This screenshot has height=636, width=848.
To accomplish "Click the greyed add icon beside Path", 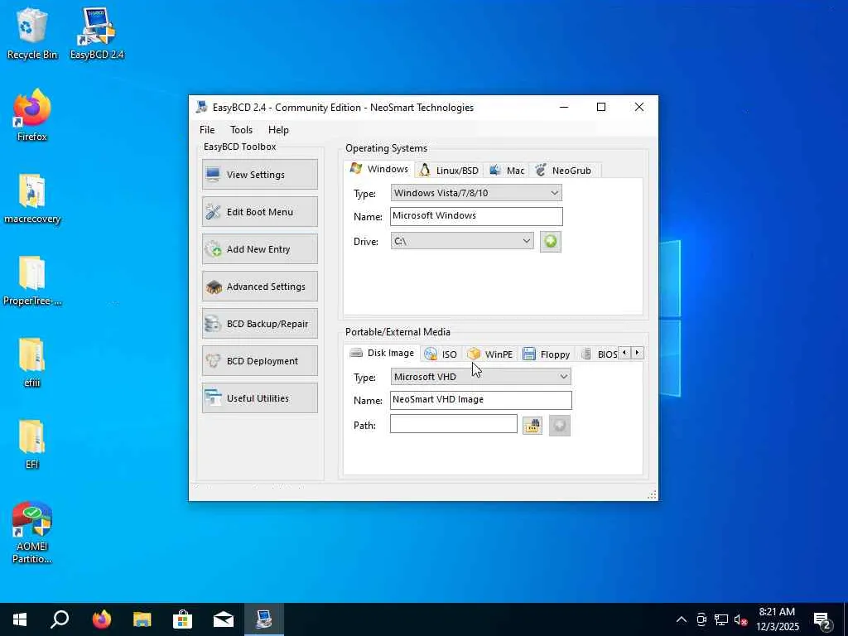I will pos(559,425).
